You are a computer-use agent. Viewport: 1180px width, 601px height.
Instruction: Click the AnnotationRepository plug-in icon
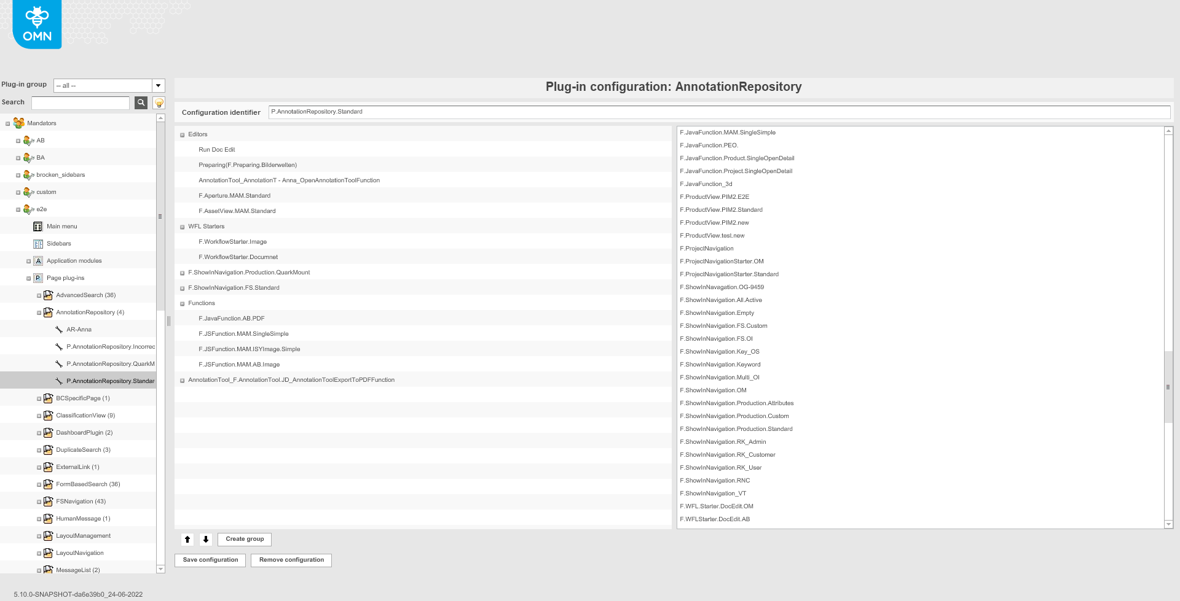pos(48,312)
